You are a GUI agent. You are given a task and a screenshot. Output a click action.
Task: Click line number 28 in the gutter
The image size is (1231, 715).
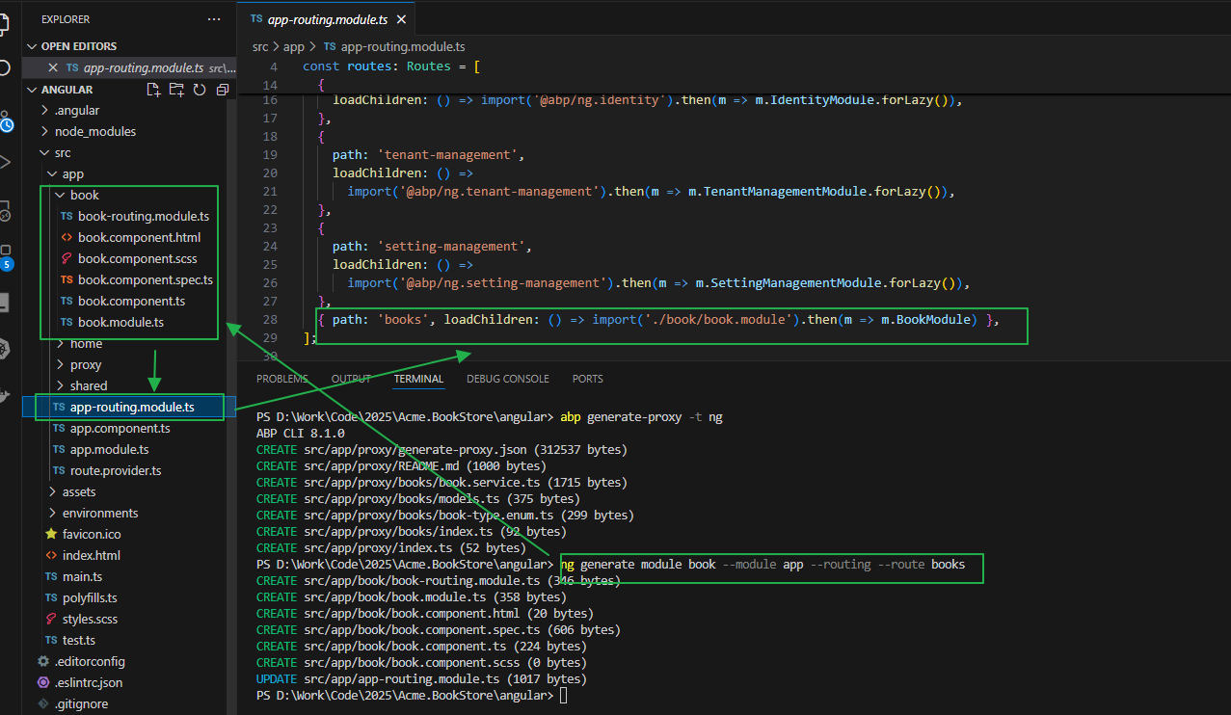click(x=270, y=320)
